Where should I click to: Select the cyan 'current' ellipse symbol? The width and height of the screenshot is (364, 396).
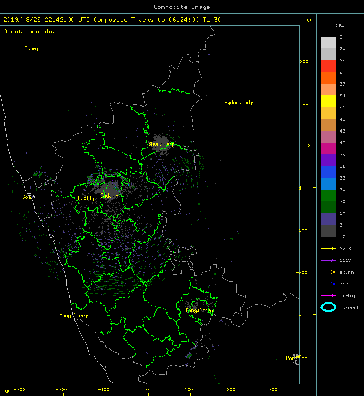coord(328,307)
